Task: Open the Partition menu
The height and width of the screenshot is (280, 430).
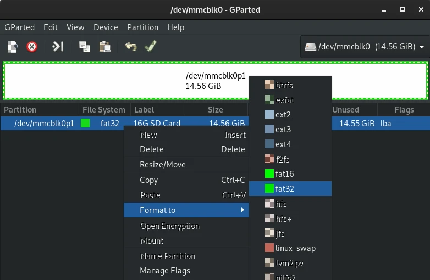Action: (x=142, y=27)
